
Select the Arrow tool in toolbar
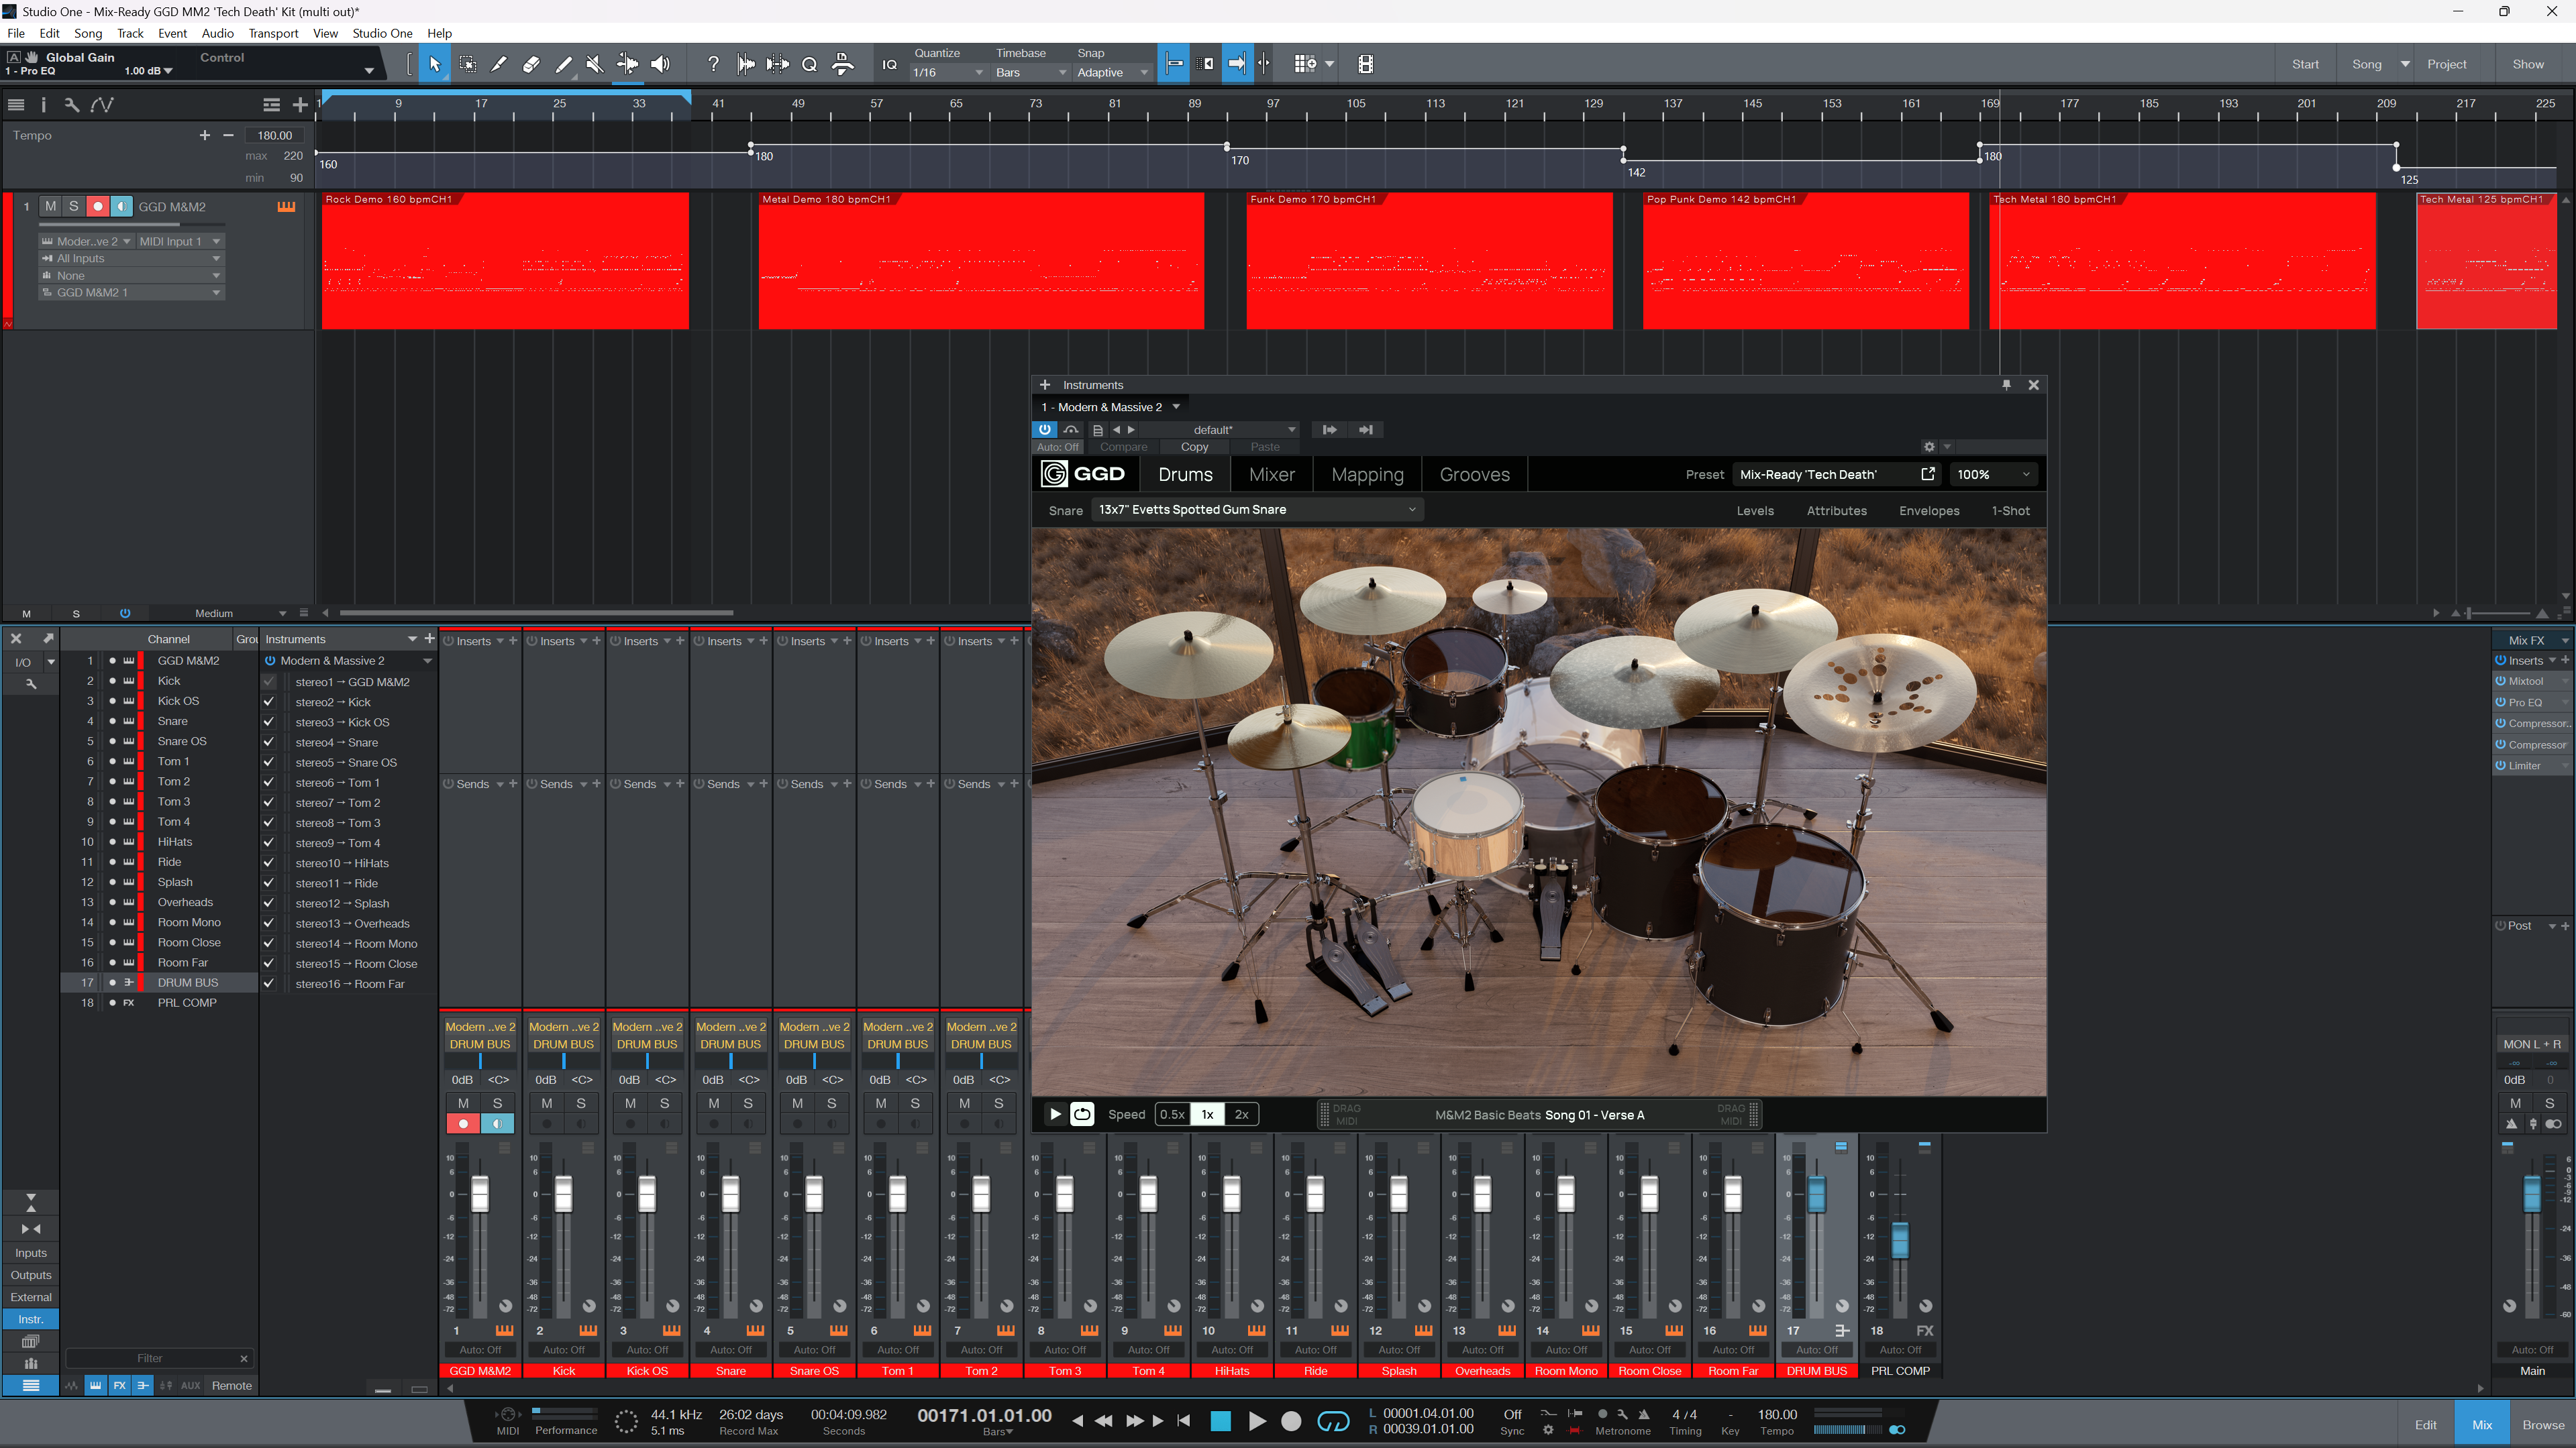[434, 64]
